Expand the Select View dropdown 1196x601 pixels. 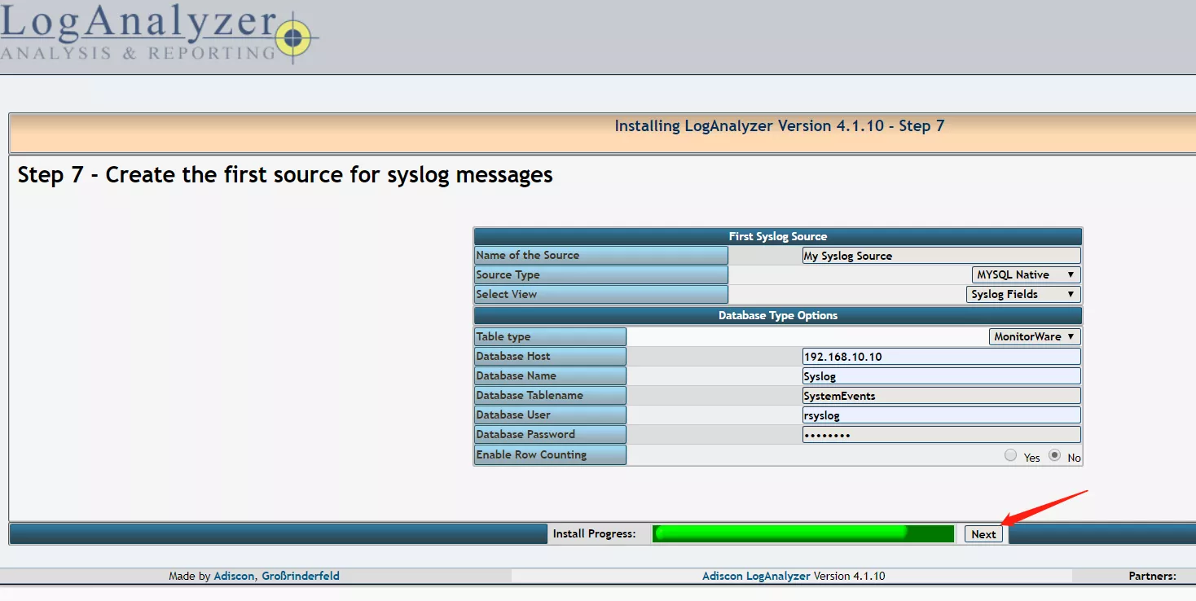coord(1023,295)
